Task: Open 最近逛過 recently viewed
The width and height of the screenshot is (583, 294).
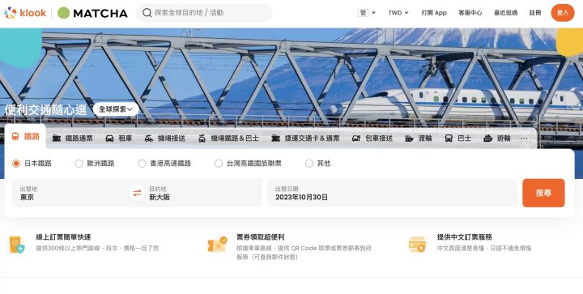Action: (x=505, y=13)
